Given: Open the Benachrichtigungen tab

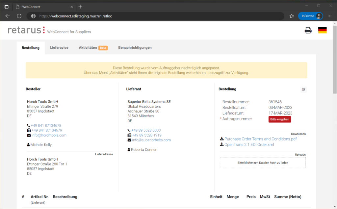Looking at the screenshot, I should pos(135,48).
